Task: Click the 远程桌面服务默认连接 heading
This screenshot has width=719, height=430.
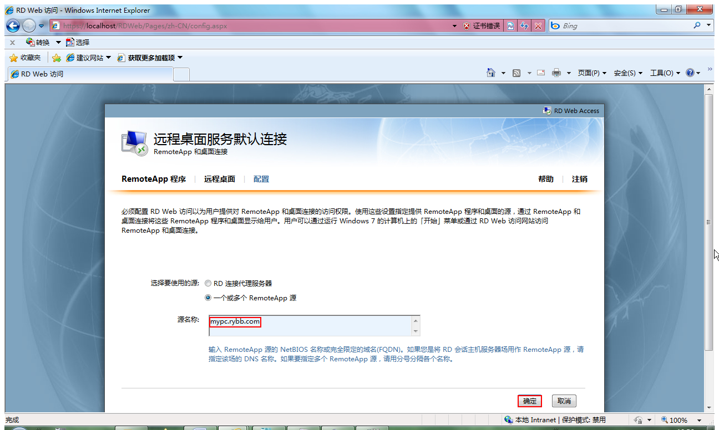Action: tap(220, 139)
